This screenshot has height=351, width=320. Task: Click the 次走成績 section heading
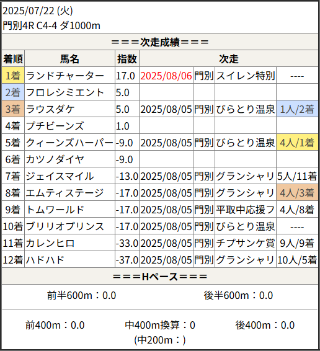(160, 42)
